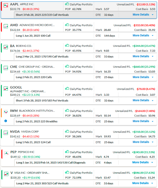Click the Cost Basis 31.92 value
Viewport: 158px width, 188px height.
tap(152, 30)
